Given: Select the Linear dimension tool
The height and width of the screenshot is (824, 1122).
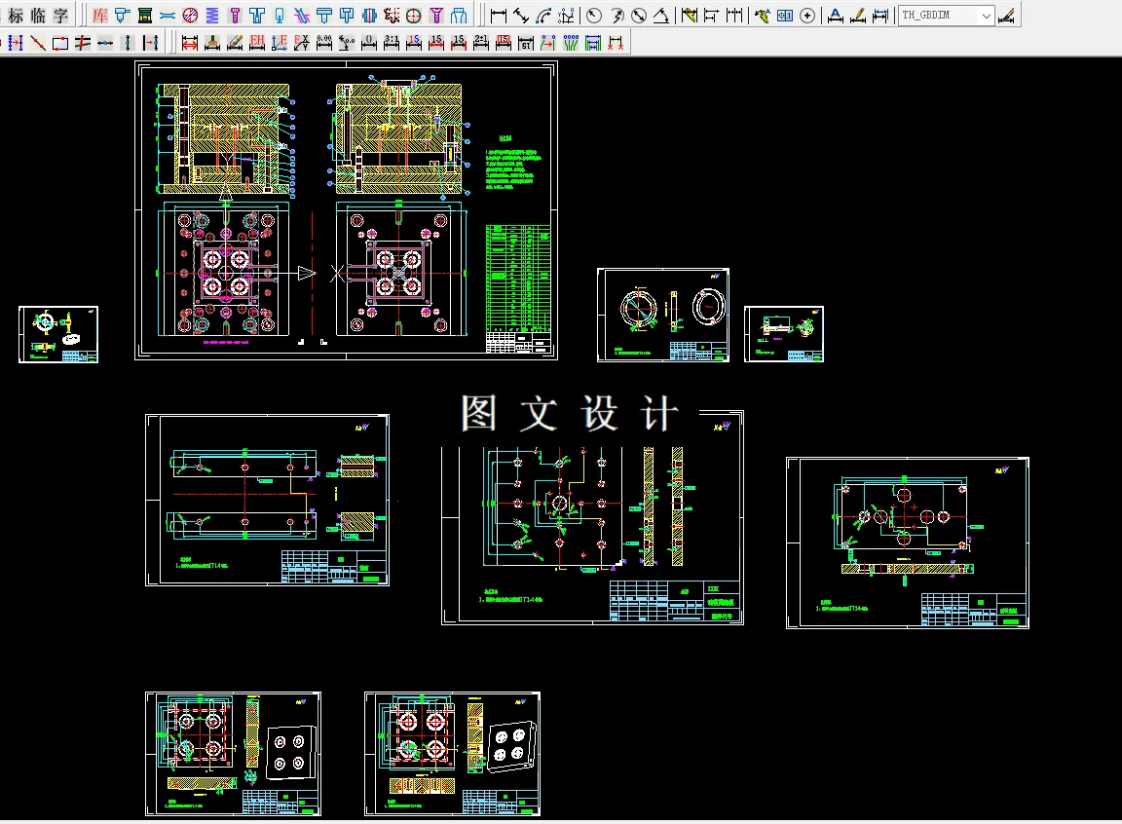Looking at the screenshot, I should tap(499, 15).
